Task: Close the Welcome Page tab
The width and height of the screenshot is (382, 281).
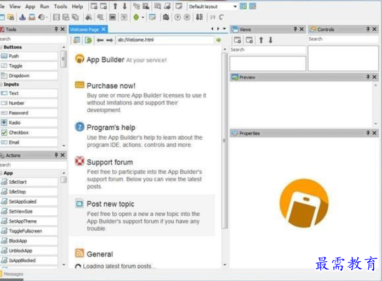Action: pyautogui.click(x=104, y=29)
